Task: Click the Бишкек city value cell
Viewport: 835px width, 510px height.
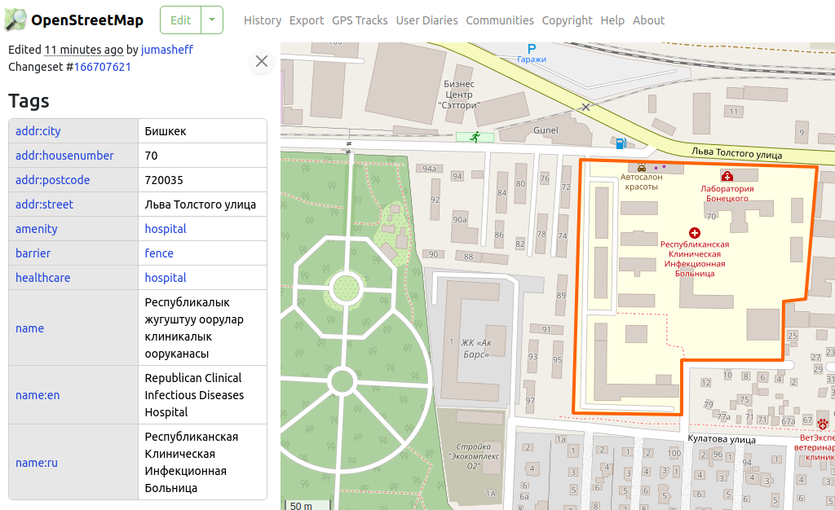Action: [202, 131]
